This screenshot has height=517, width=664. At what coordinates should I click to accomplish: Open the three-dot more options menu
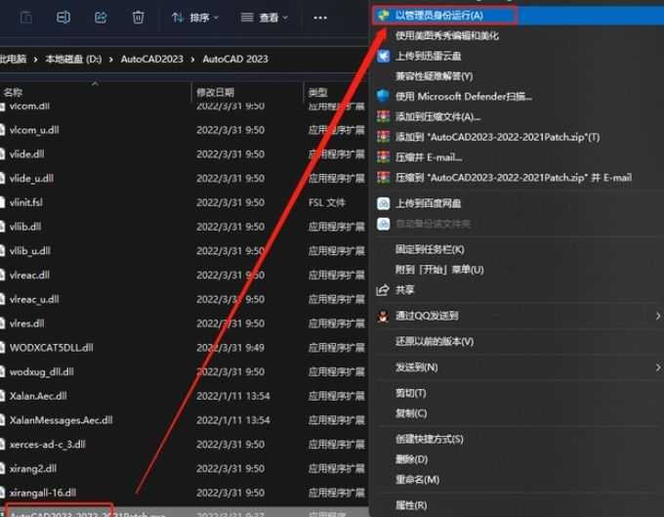(319, 18)
